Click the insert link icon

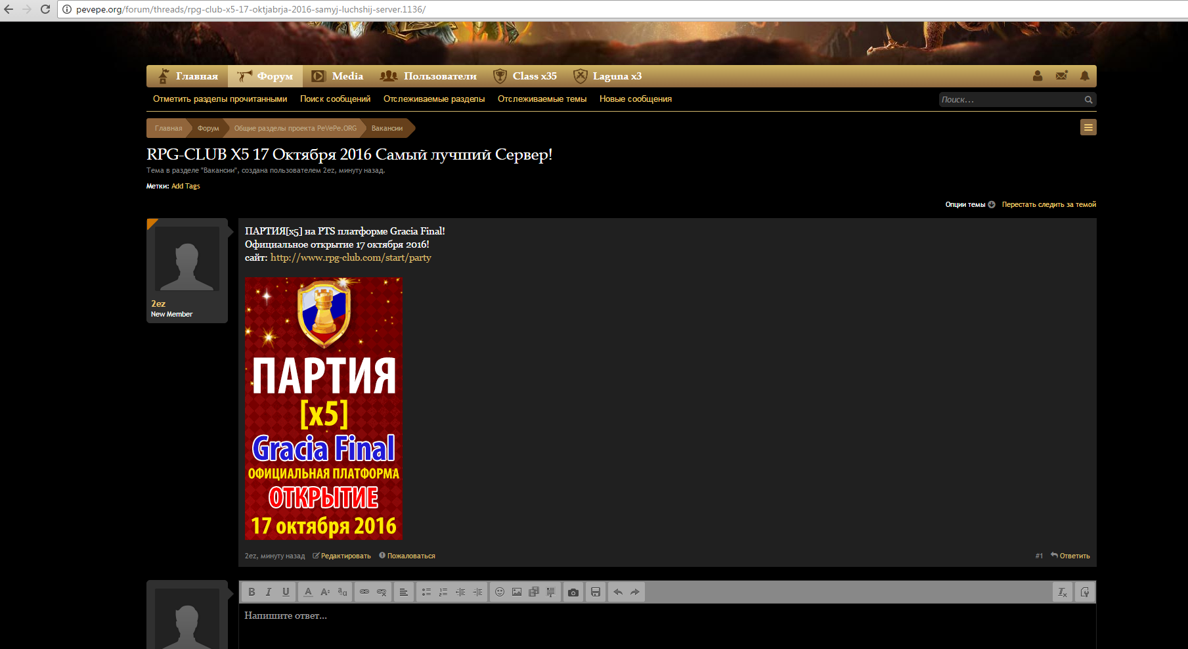[x=364, y=592]
